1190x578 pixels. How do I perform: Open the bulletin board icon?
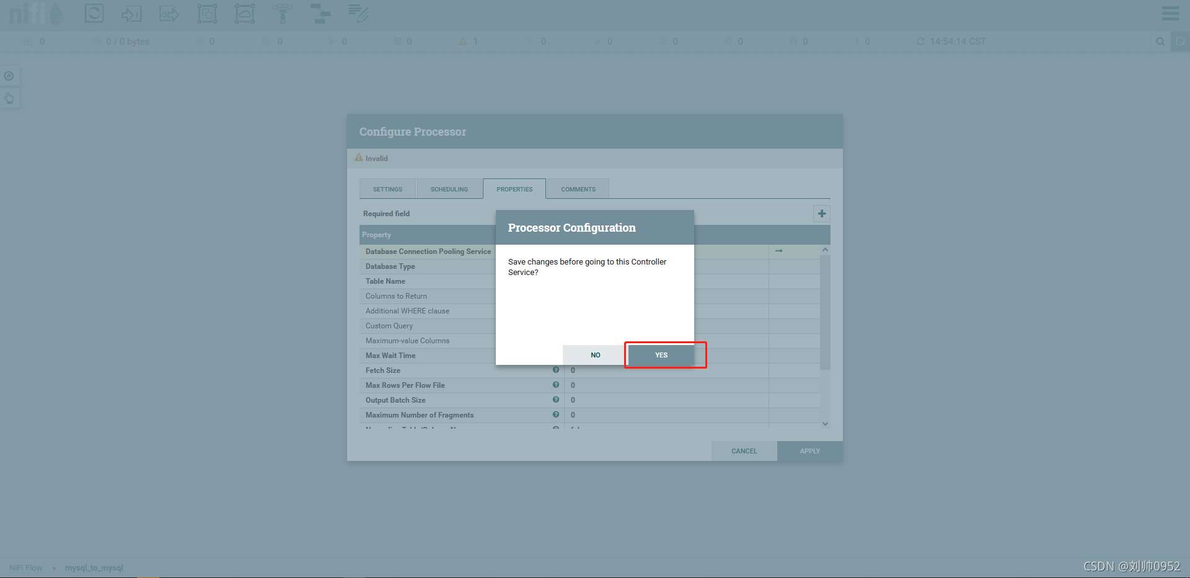pos(1180,42)
